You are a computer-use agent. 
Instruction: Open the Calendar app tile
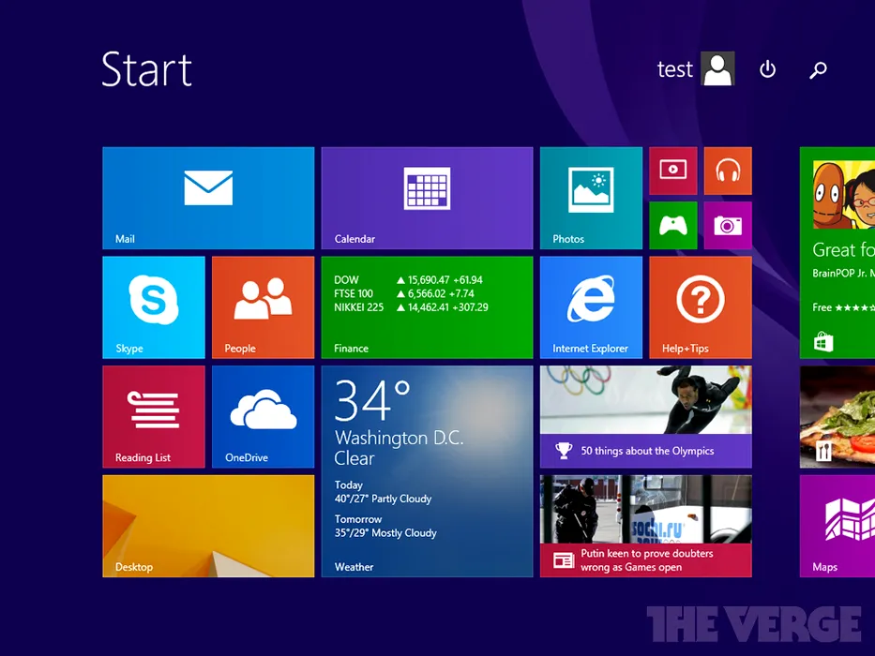tap(427, 197)
